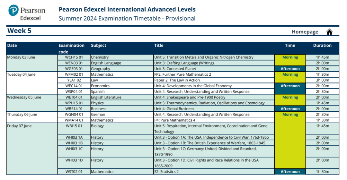Select exam code WSP04 01

74,91
